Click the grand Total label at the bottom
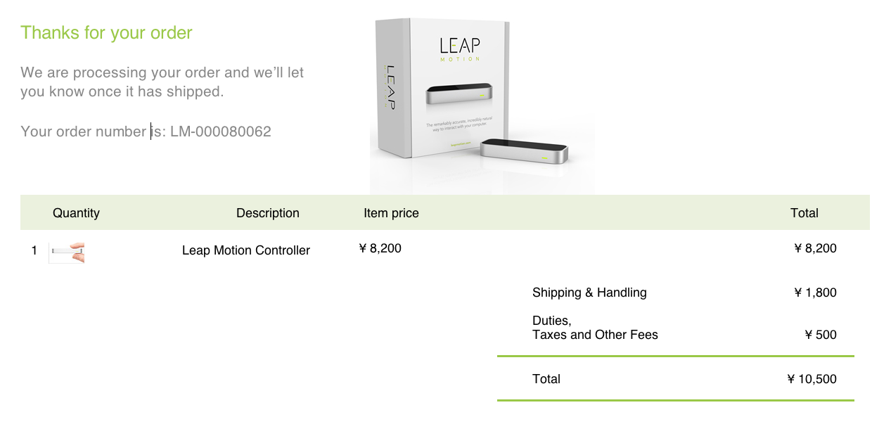 pos(546,379)
